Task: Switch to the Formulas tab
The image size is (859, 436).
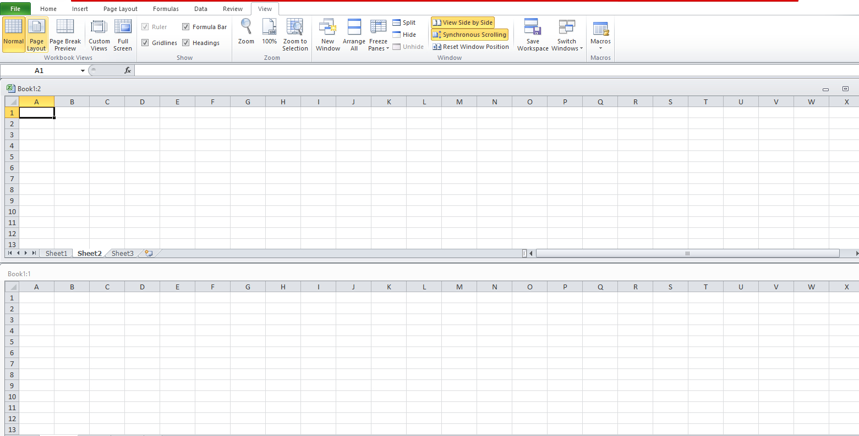Action: point(166,9)
